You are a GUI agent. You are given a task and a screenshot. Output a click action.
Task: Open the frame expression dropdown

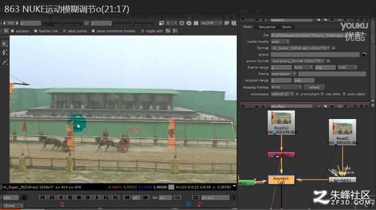coord(283,74)
